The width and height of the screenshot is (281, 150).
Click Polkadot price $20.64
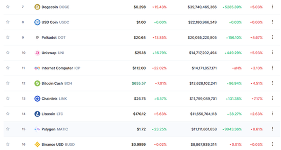point(140,37)
